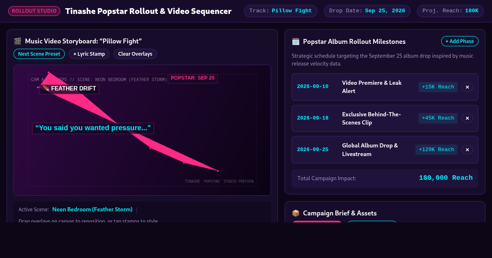Select the POPSTAR: SEP 25 stamp

coord(193,78)
